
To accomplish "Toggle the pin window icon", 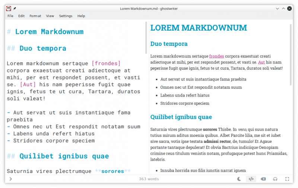I will click(15, 9).
